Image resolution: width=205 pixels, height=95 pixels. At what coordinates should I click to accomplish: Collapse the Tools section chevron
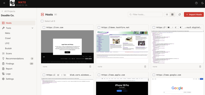pyautogui.click(x=32, y=28)
